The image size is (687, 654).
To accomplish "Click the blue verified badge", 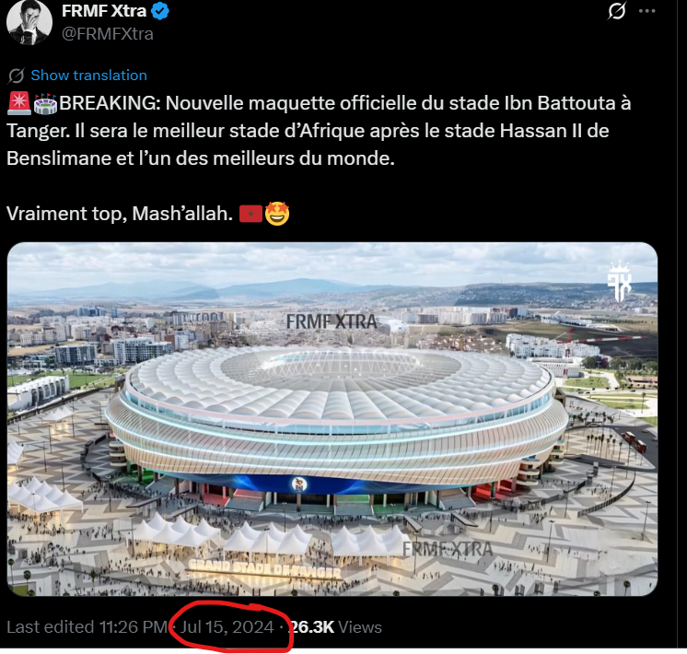I will [x=160, y=12].
